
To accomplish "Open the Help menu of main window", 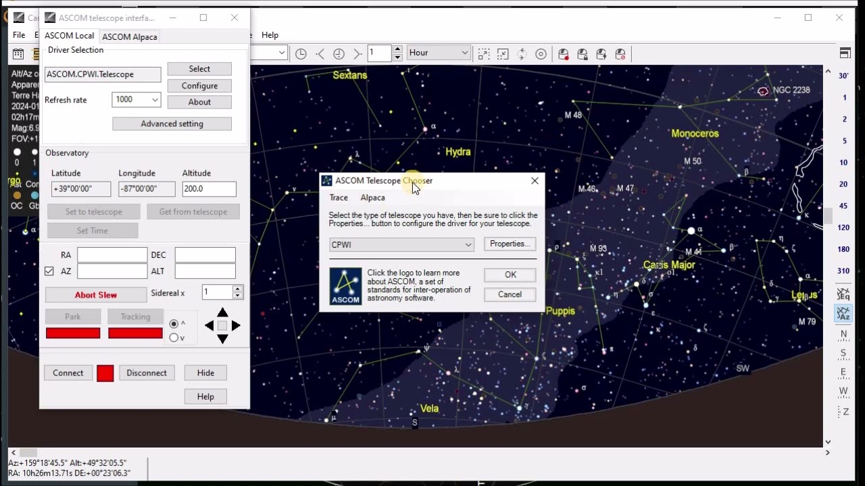I will [270, 35].
